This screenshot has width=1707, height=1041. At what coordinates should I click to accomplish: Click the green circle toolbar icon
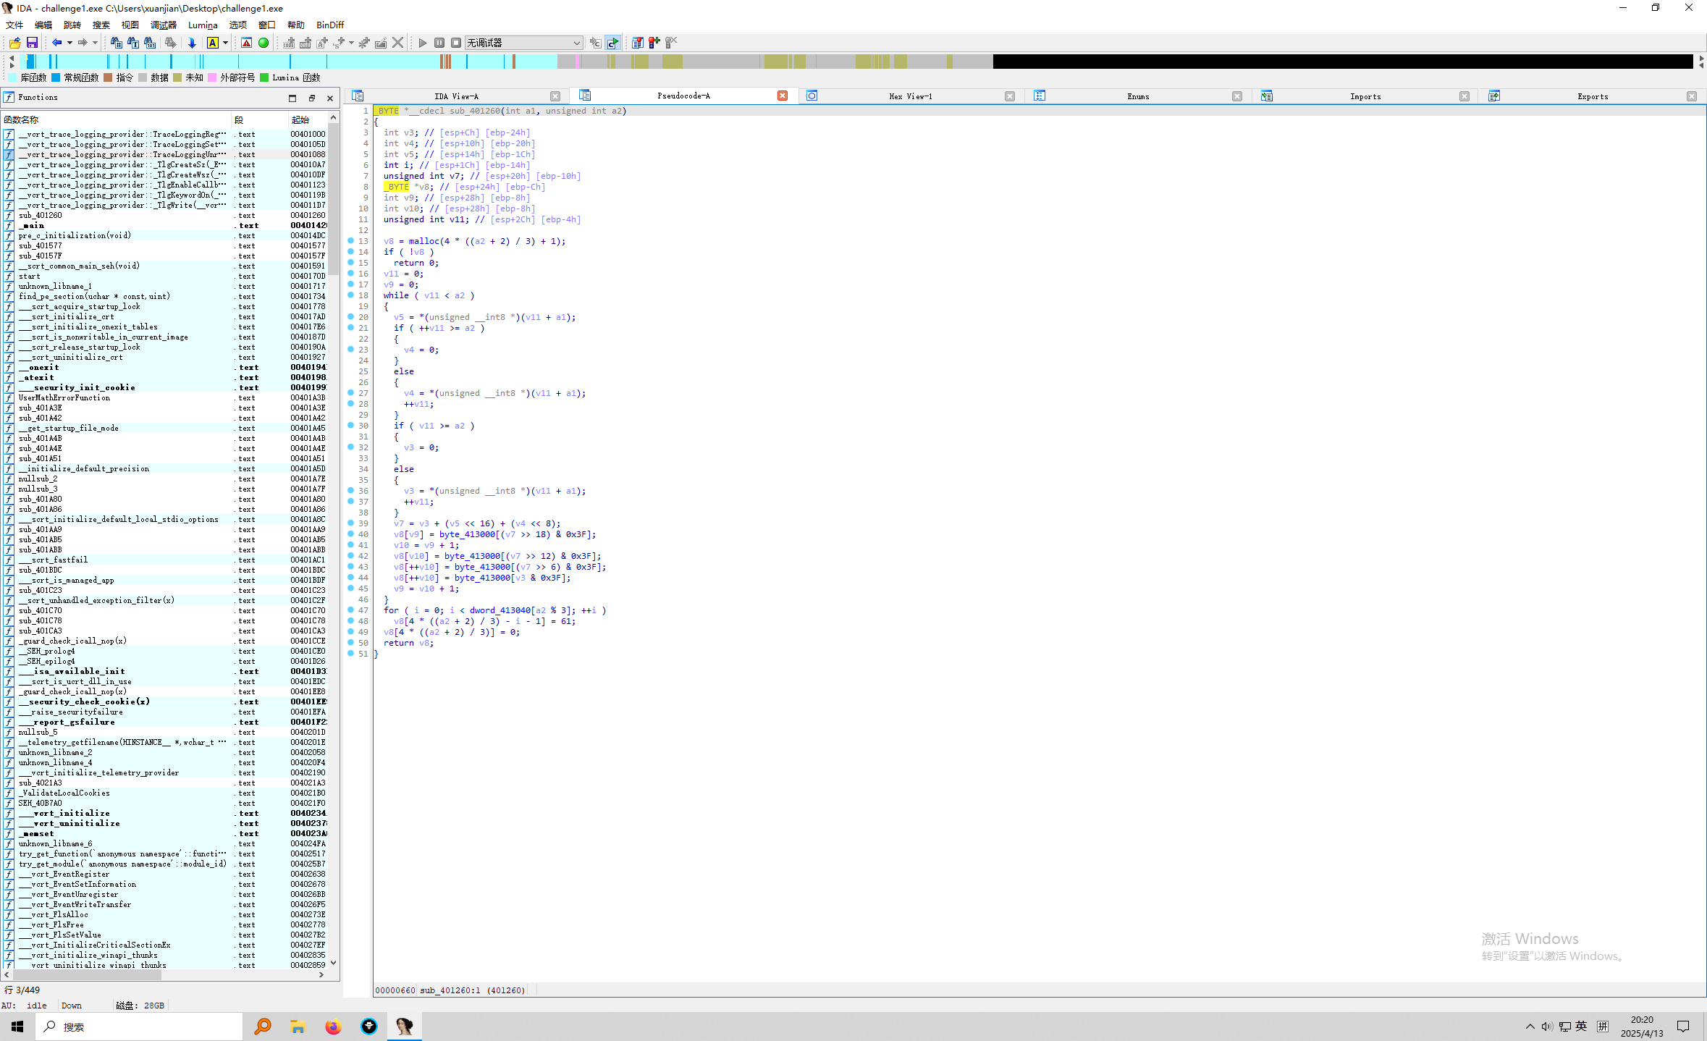tap(264, 43)
